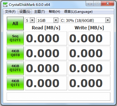Viewport: 117px width, 106px height.
Task: Click the 4KiB Q1T1 write result field
Action: (x=89, y=83)
